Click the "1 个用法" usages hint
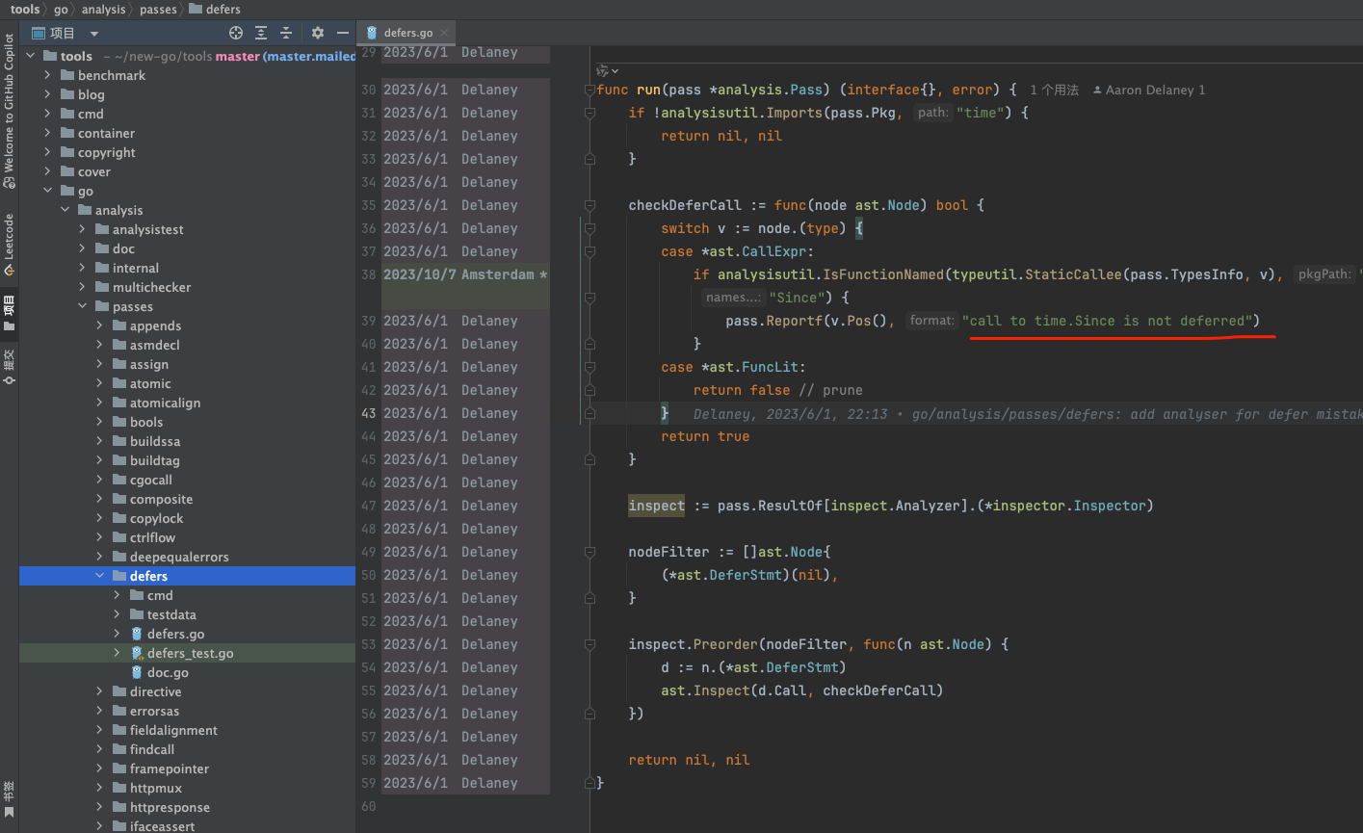 (1054, 90)
